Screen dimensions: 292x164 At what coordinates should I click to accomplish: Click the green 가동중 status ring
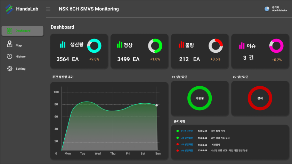(x=199, y=98)
